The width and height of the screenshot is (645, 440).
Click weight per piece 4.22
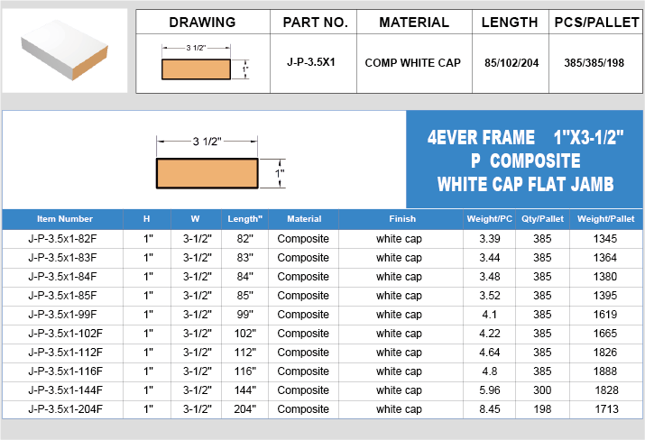tap(490, 333)
